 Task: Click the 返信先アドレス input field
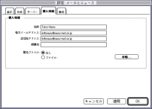pyautogui.click(x=74, y=39)
